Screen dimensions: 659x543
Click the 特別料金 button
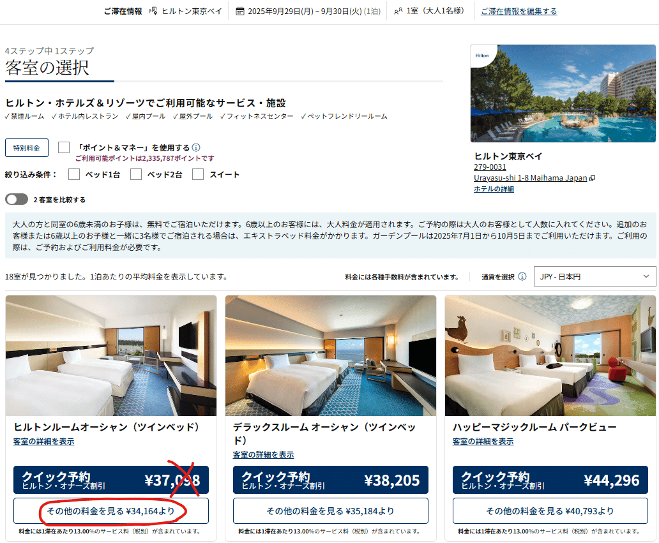(26, 148)
